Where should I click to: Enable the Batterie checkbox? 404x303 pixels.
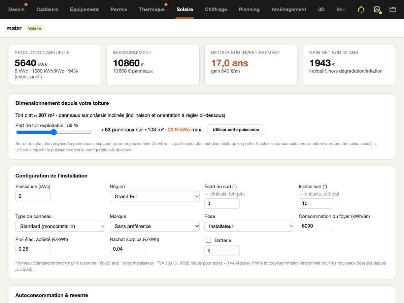click(208, 240)
